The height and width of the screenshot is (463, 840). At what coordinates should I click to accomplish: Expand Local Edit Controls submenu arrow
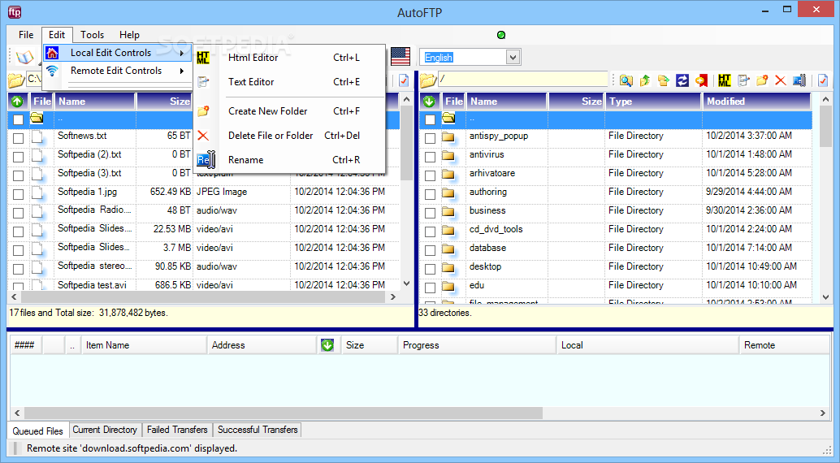click(182, 53)
